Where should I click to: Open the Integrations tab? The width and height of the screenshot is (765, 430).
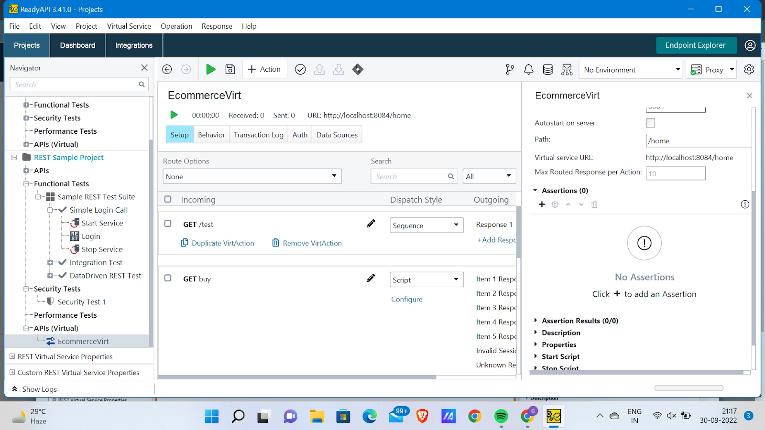[134, 45]
